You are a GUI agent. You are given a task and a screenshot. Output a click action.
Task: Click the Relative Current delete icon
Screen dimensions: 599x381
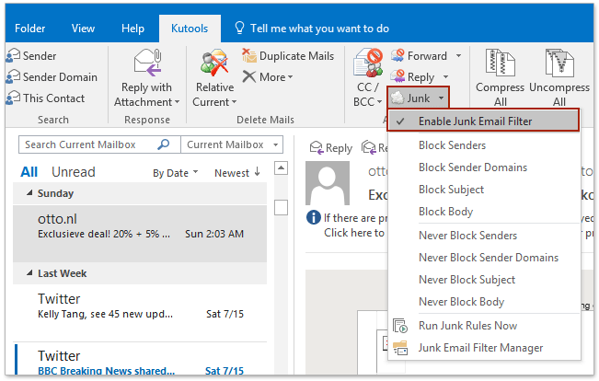tap(214, 63)
